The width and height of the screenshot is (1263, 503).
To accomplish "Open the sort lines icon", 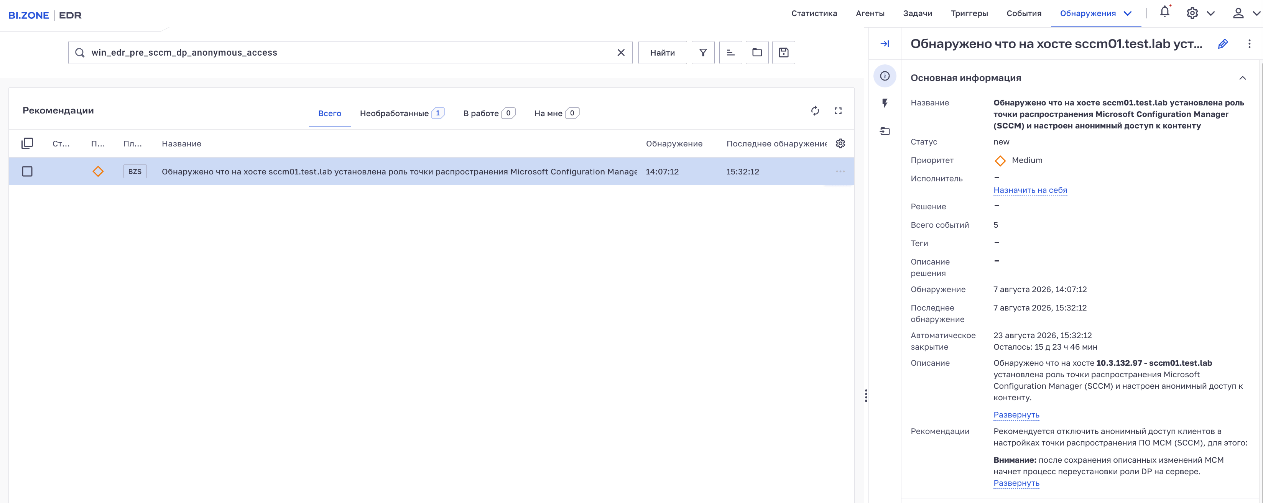I will click(x=730, y=53).
